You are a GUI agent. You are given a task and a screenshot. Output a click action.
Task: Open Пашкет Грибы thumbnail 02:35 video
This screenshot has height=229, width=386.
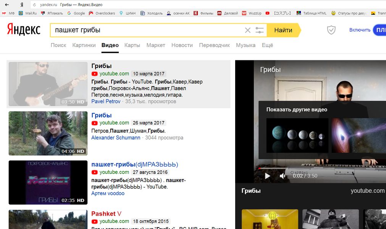(48, 182)
